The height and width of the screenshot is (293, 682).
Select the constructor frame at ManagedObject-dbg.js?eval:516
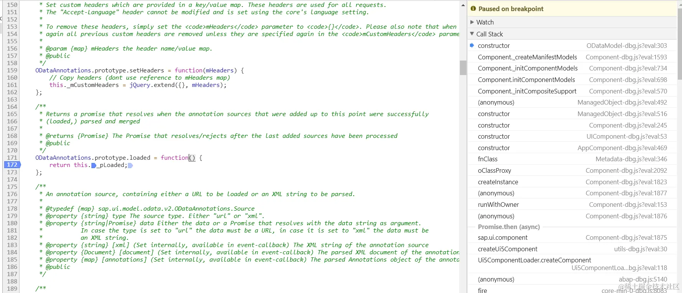click(572, 114)
